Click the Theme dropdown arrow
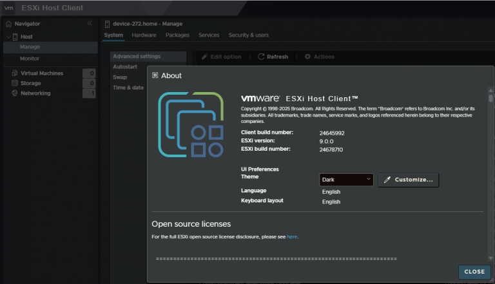495x284 pixels. tap(369, 179)
